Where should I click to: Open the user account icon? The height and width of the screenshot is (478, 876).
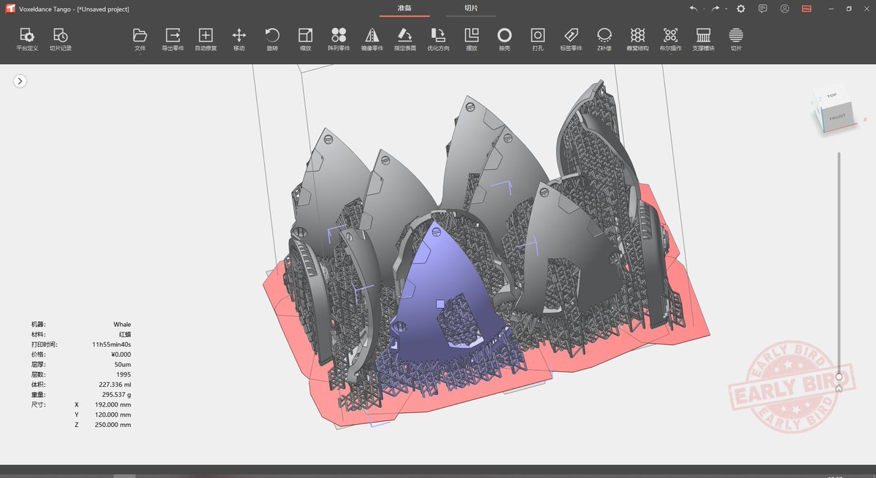pyautogui.click(x=785, y=9)
